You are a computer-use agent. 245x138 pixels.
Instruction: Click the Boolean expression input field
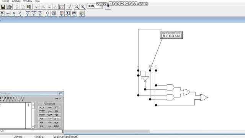[31, 131]
